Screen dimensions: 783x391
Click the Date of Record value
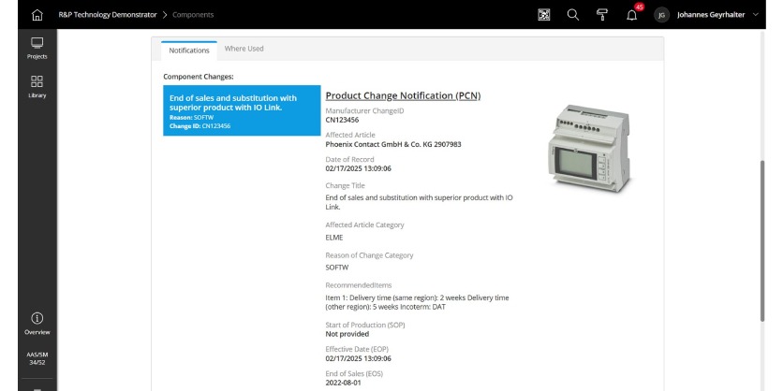click(358, 168)
